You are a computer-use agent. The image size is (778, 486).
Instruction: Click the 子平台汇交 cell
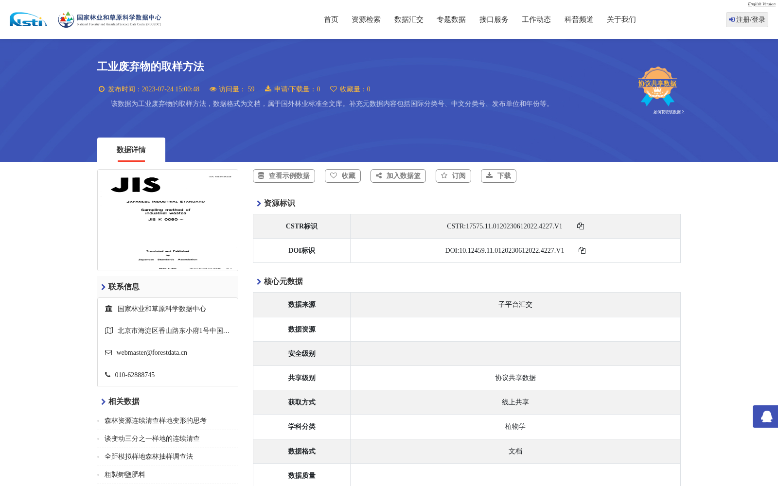coord(515,305)
